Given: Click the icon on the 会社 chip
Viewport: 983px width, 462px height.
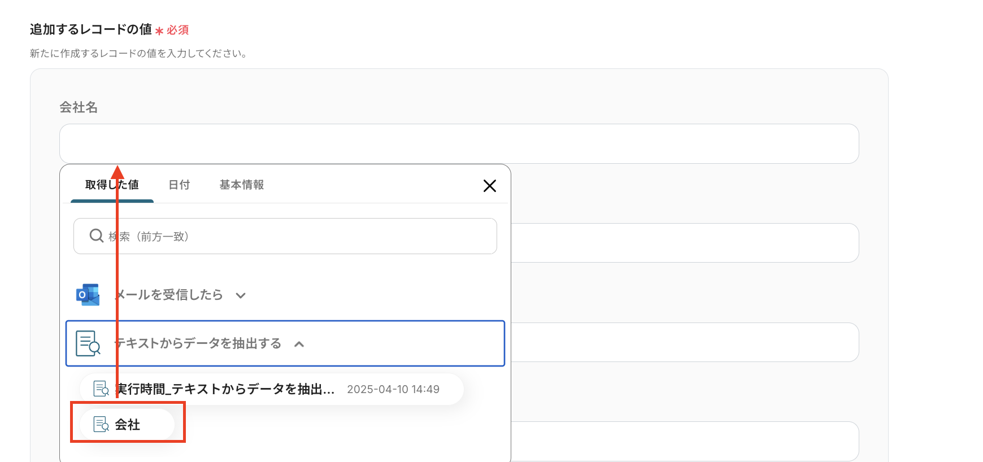Looking at the screenshot, I should pos(101,424).
